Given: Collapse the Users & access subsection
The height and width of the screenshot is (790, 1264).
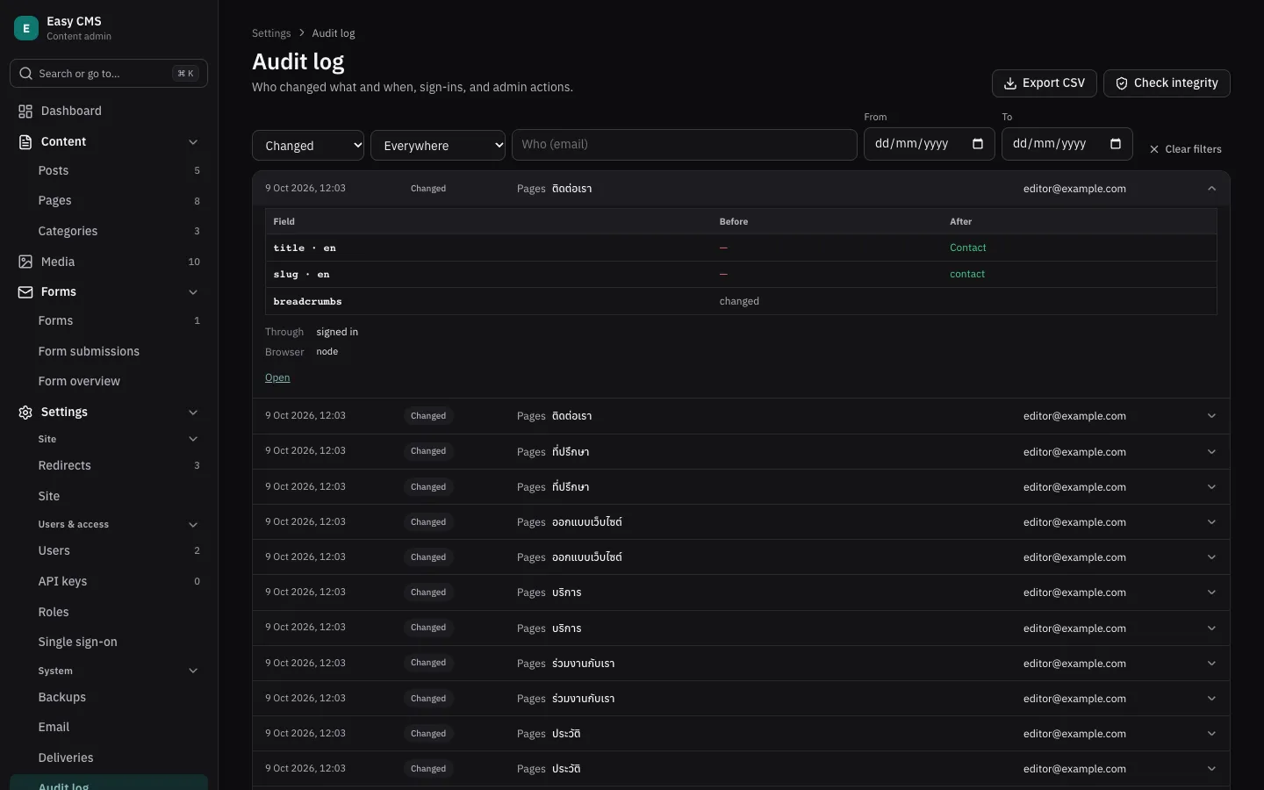Looking at the screenshot, I should click(x=193, y=525).
